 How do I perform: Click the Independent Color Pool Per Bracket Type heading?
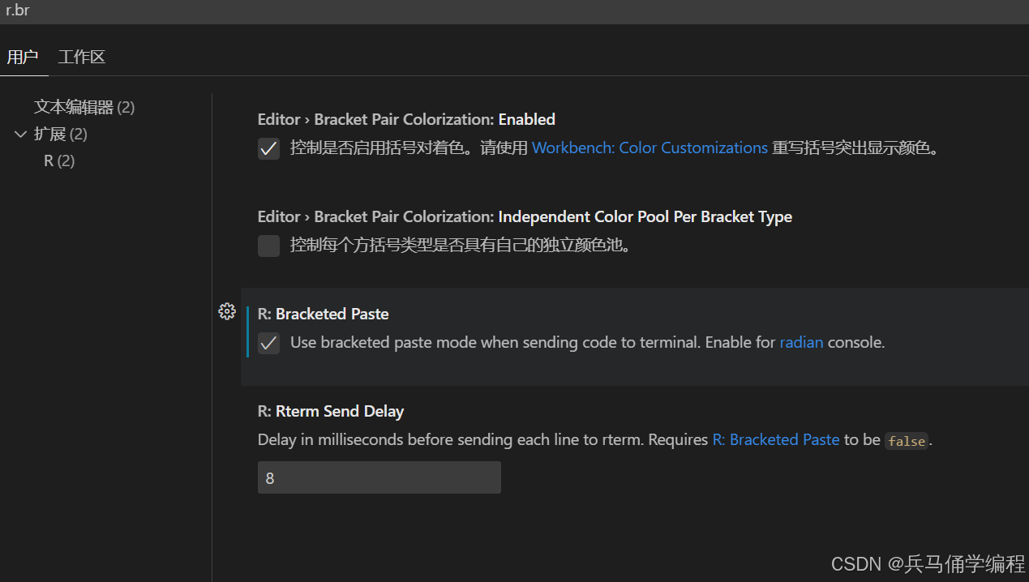pos(525,216)
